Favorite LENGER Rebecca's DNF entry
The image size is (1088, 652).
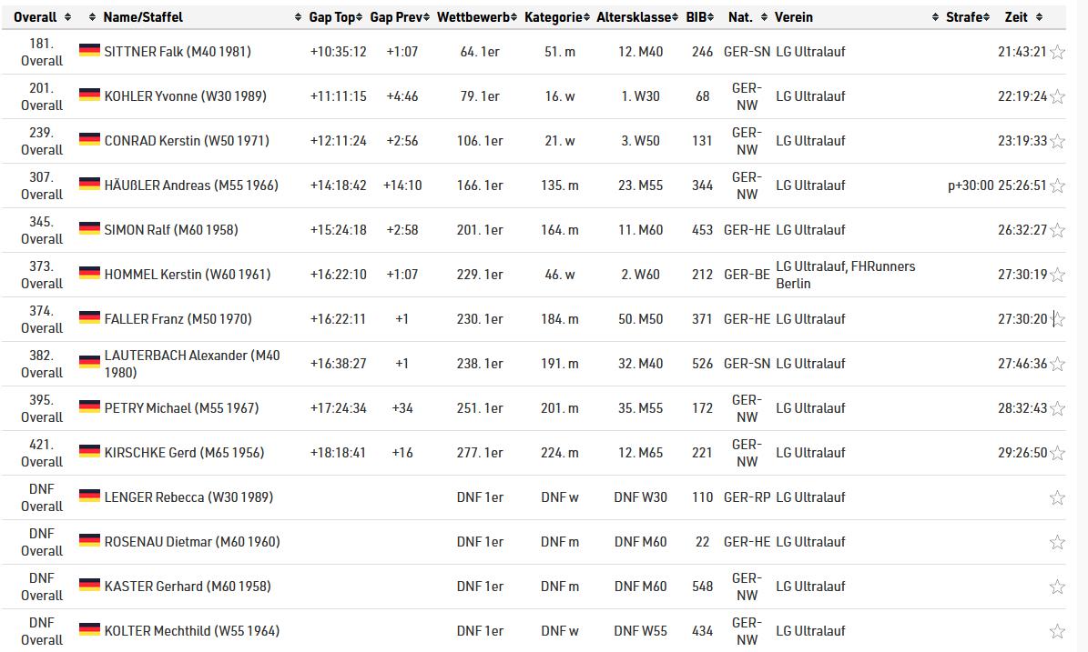(1057, 497)
